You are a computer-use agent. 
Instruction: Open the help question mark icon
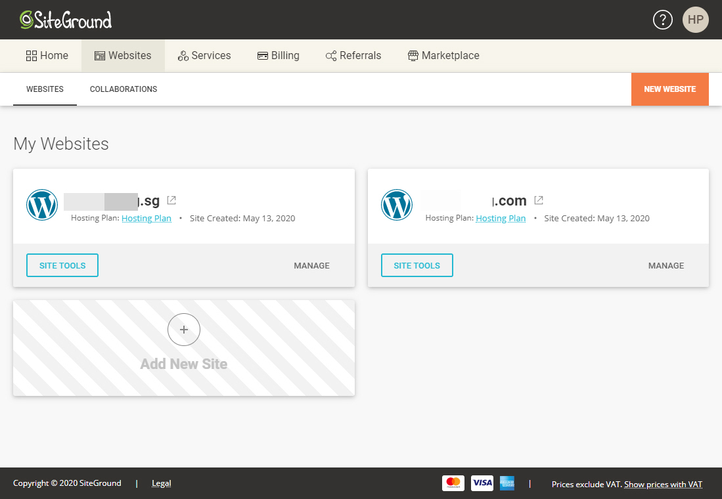coord(663,20)
